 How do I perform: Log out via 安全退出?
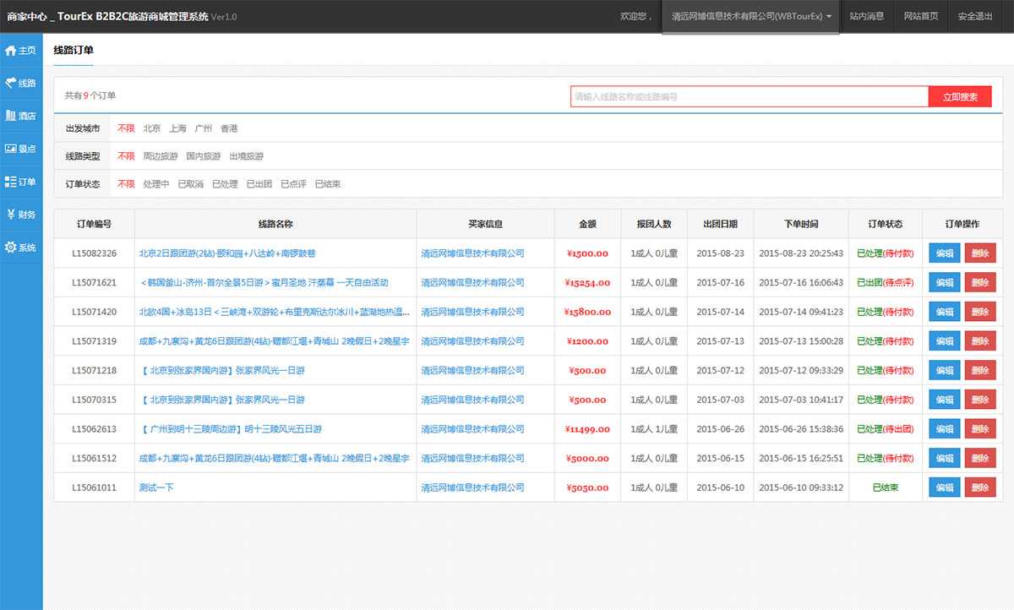[x=975, y=16]
